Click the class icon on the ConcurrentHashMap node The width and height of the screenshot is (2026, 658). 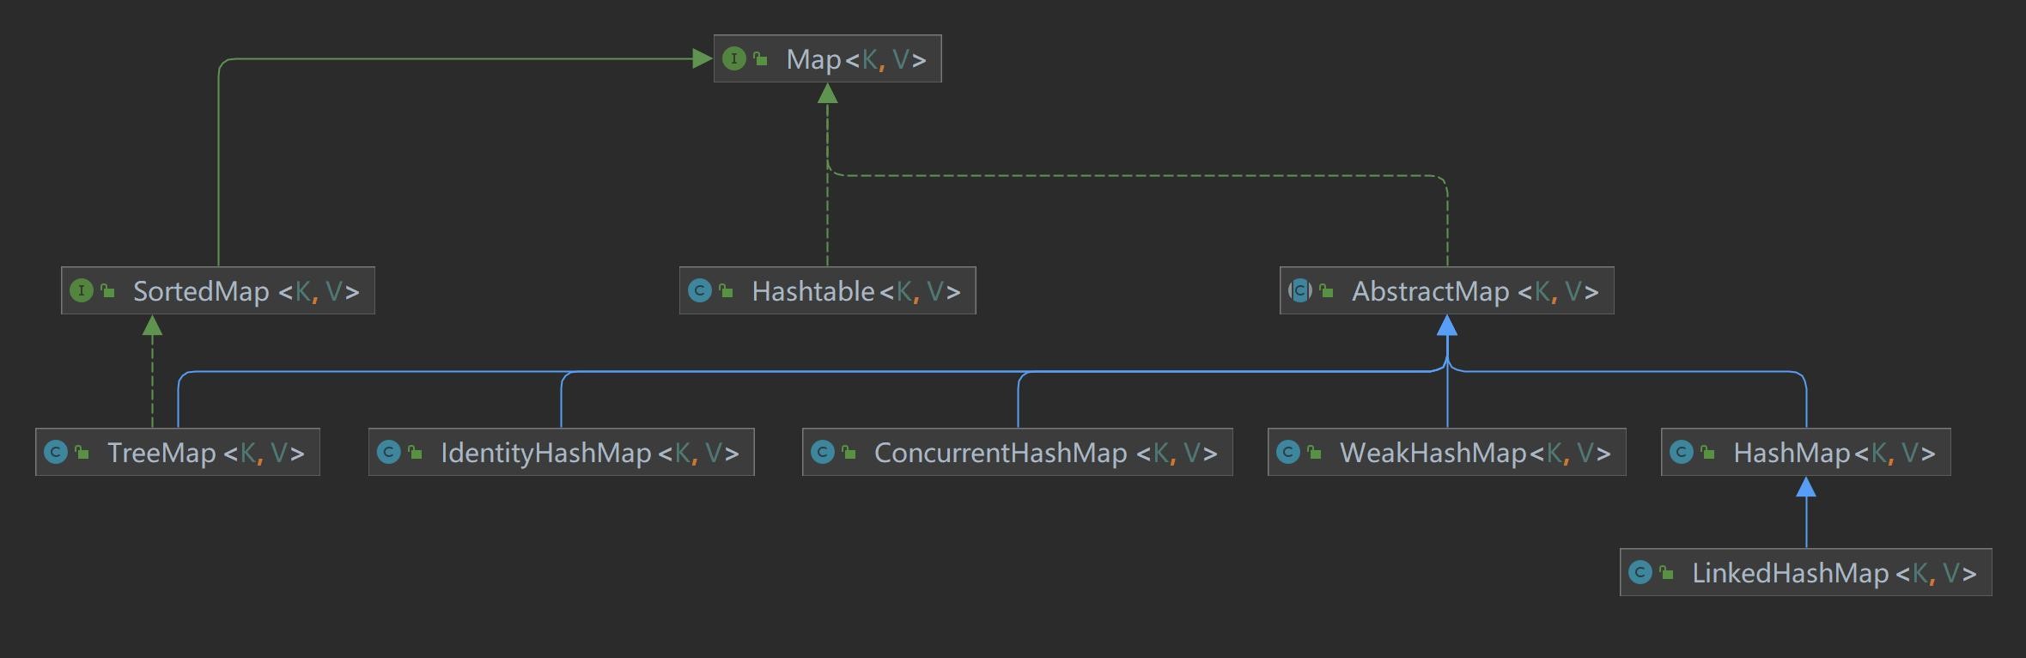(822, 452)
